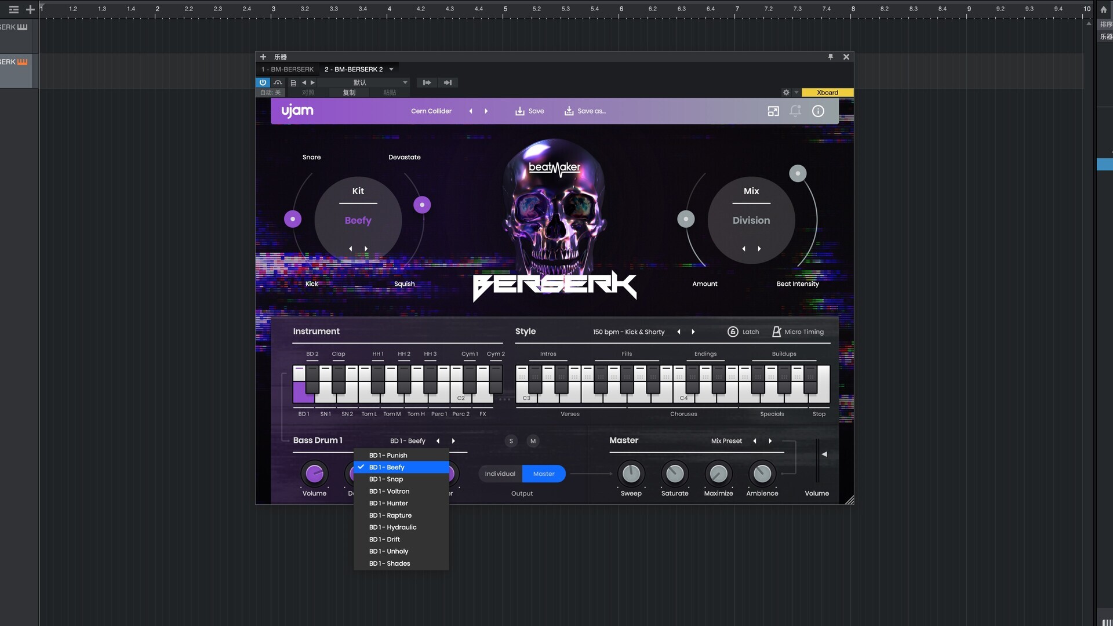Open Save as for the preset
Screen dimensions: 1113x626
click(585, 111)
